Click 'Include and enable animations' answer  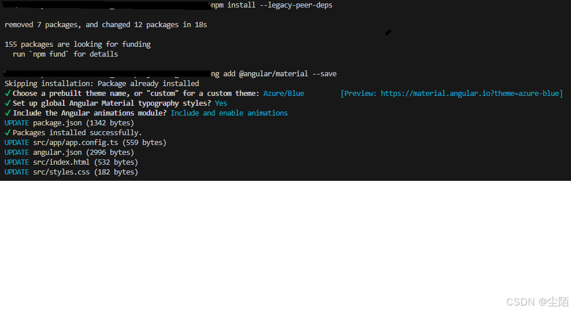(x=229, y=113)
